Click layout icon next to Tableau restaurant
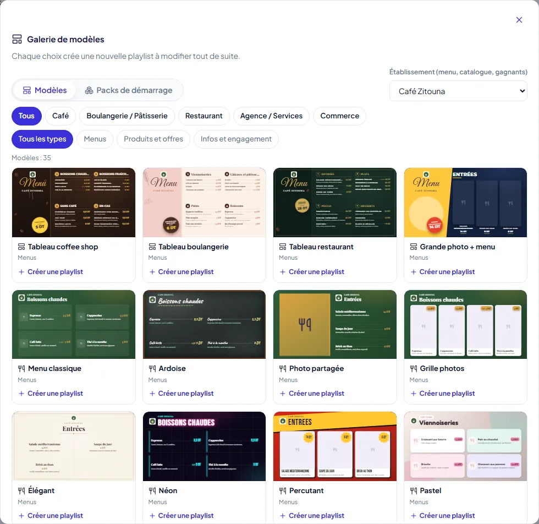The image size is (539, 524). [283, 247]
